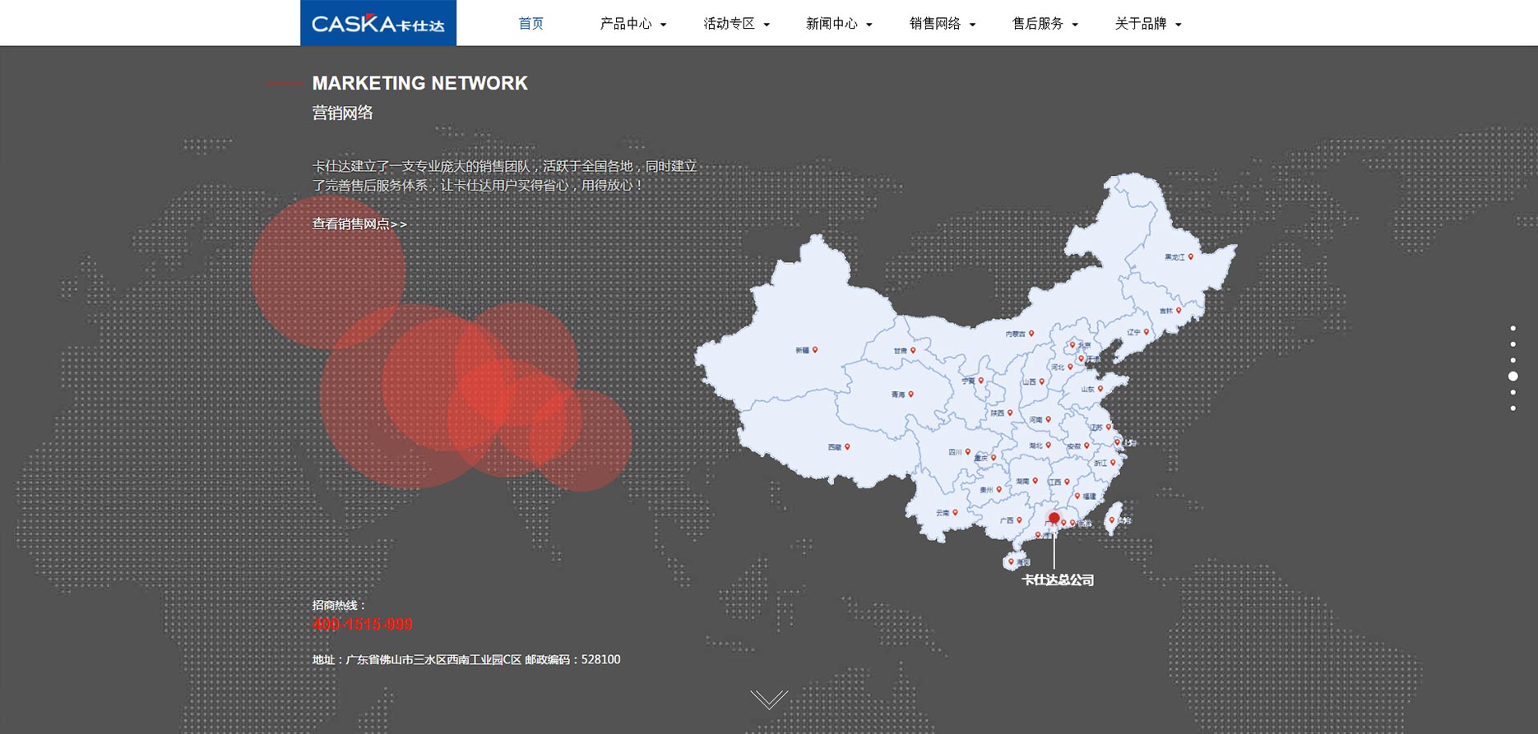This screenshot has width=1538, height=734.
Task: Select the sixth page indicator dot
Action: 1513,408
